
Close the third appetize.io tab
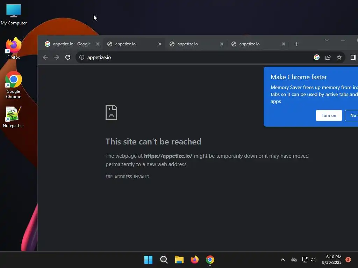coord(221,44)
